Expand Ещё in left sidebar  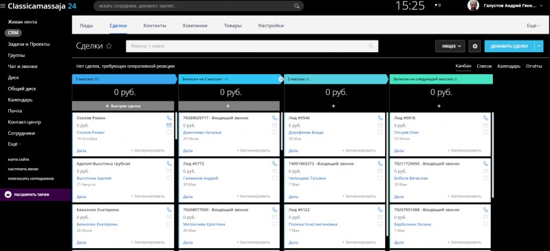tap(14, 144)
